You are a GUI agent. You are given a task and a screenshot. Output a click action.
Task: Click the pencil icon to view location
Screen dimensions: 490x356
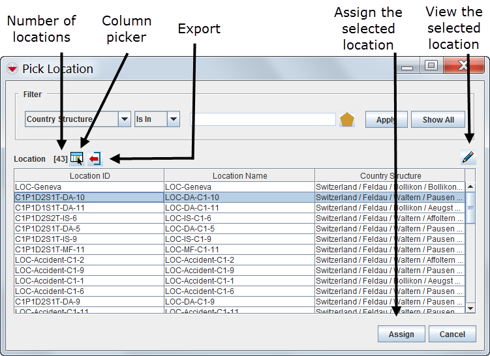(x=468, y=157)
